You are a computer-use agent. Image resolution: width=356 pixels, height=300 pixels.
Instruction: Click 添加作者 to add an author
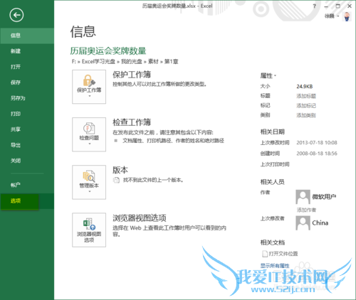pyautogui.click(x=306, y=210)
